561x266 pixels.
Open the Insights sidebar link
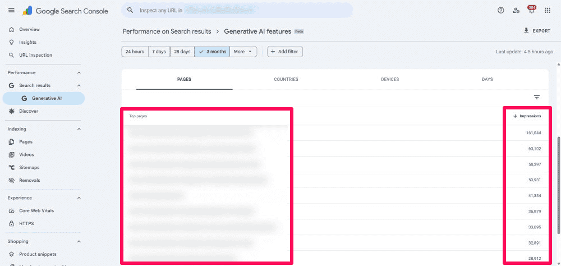pos(28,42)
